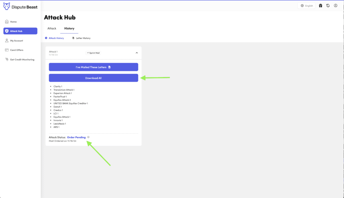
Task: Open the Letter History sub-tab
Action: 82,38
